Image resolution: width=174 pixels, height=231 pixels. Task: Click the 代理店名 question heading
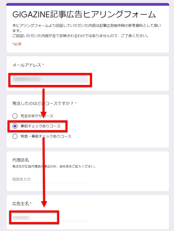(21, 160)
